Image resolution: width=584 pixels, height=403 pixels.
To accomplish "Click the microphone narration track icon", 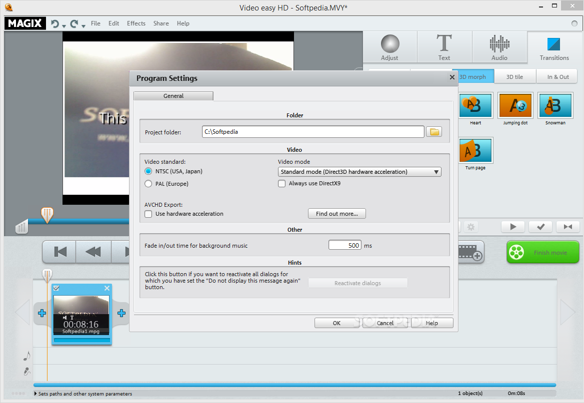I will [26, 372].
